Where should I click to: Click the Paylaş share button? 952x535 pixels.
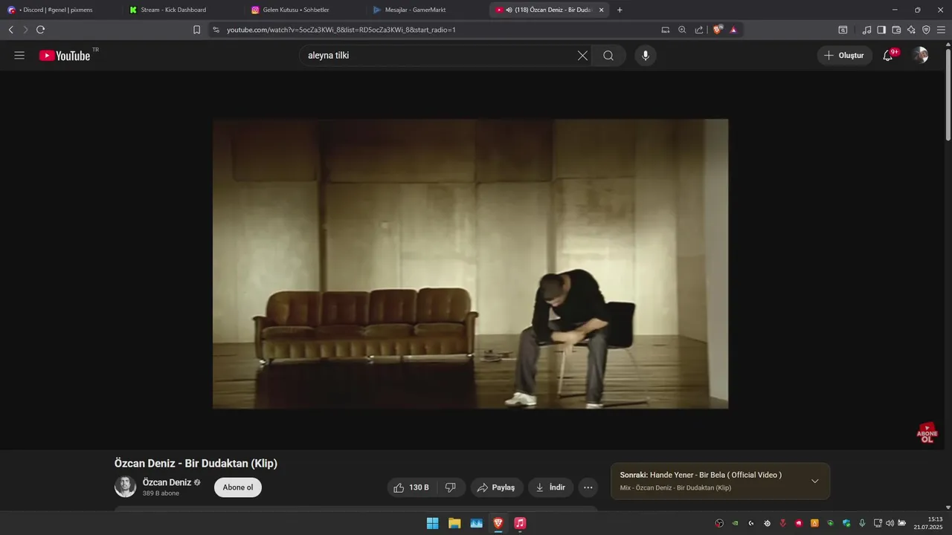pyautogui.click(x=497, y=487)
